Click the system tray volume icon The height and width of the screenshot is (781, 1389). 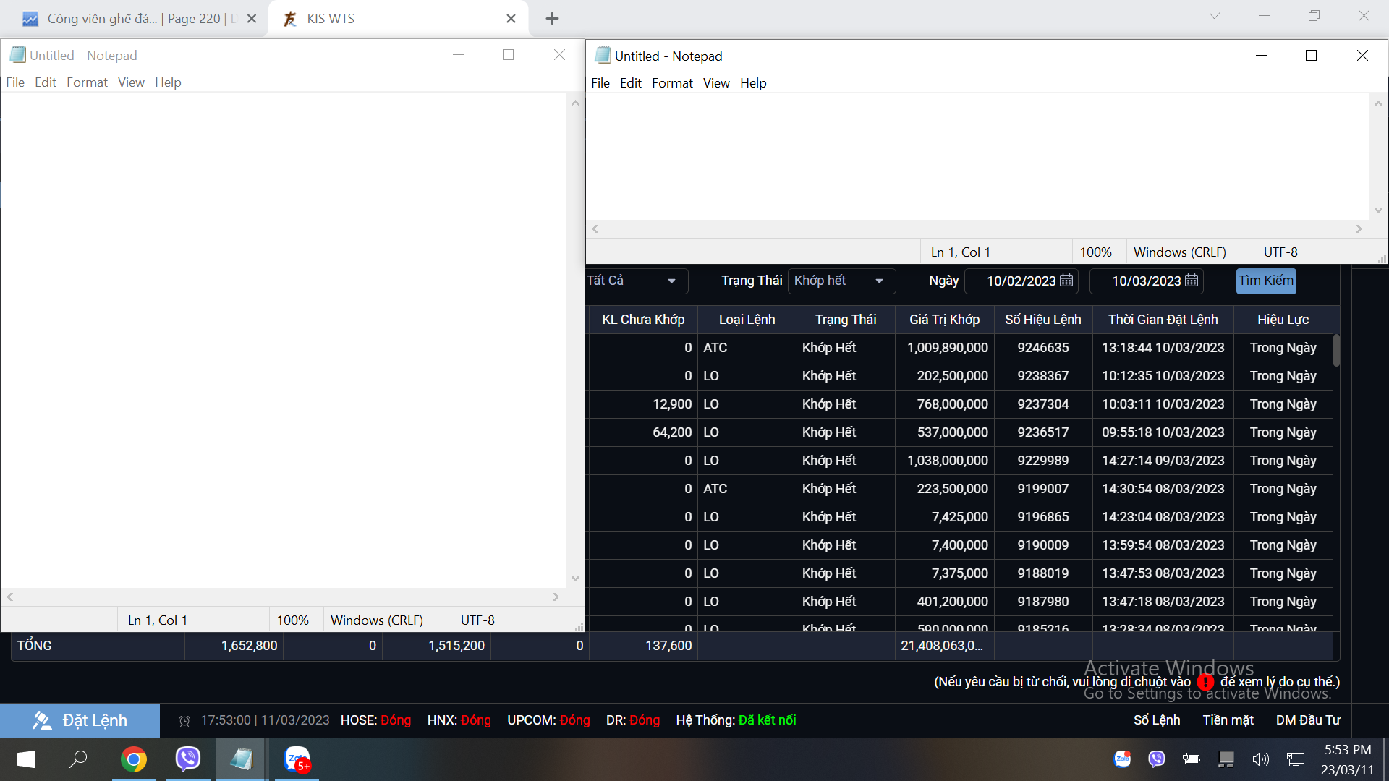[1260, 759]
